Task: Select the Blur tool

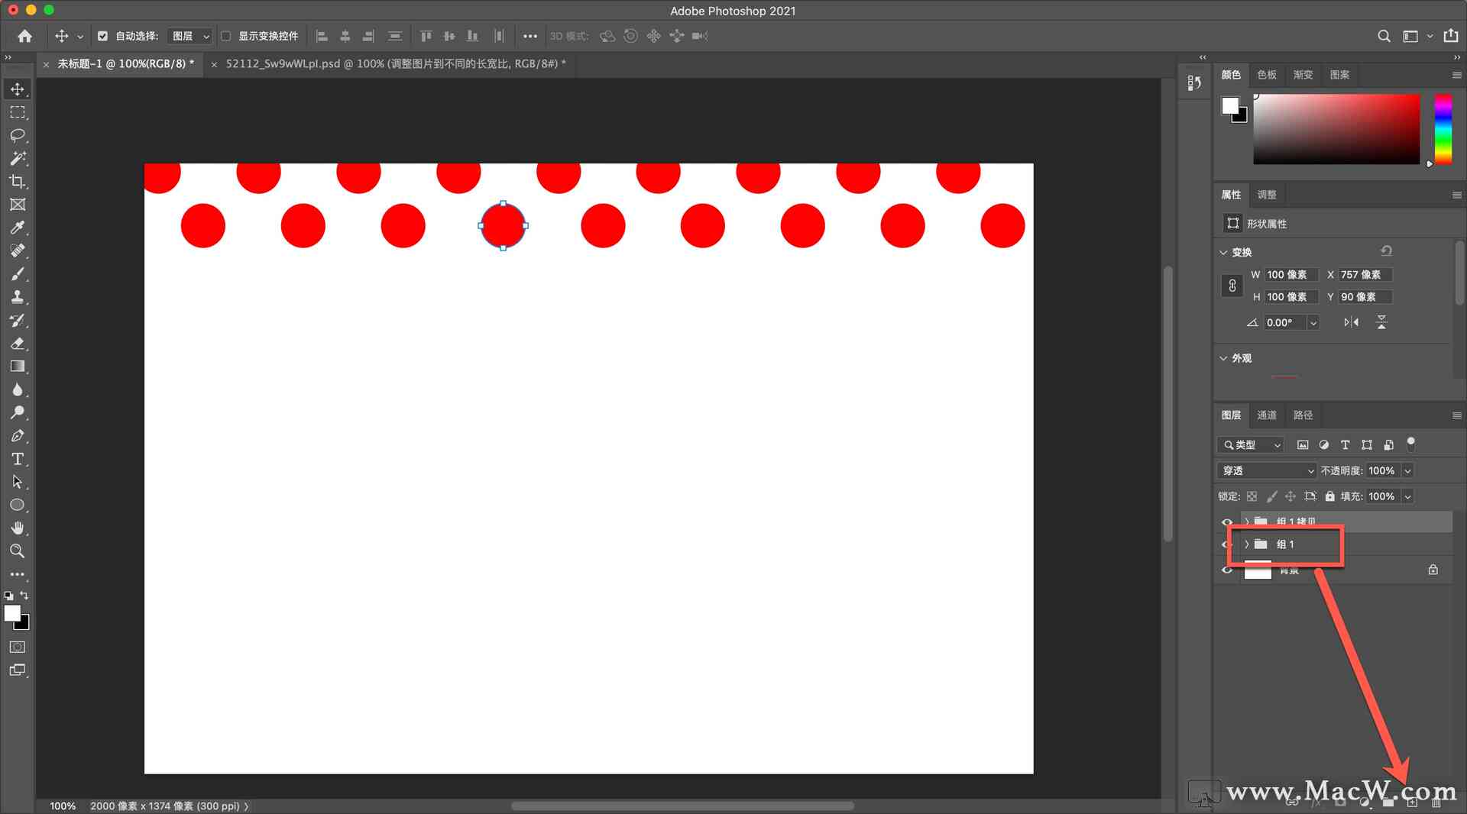Action: click(18, 389)
